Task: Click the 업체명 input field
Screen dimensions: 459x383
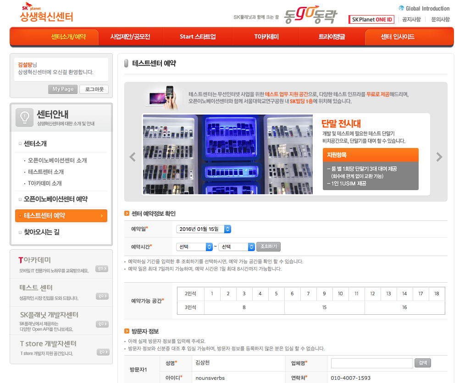Action: (371, 363)
